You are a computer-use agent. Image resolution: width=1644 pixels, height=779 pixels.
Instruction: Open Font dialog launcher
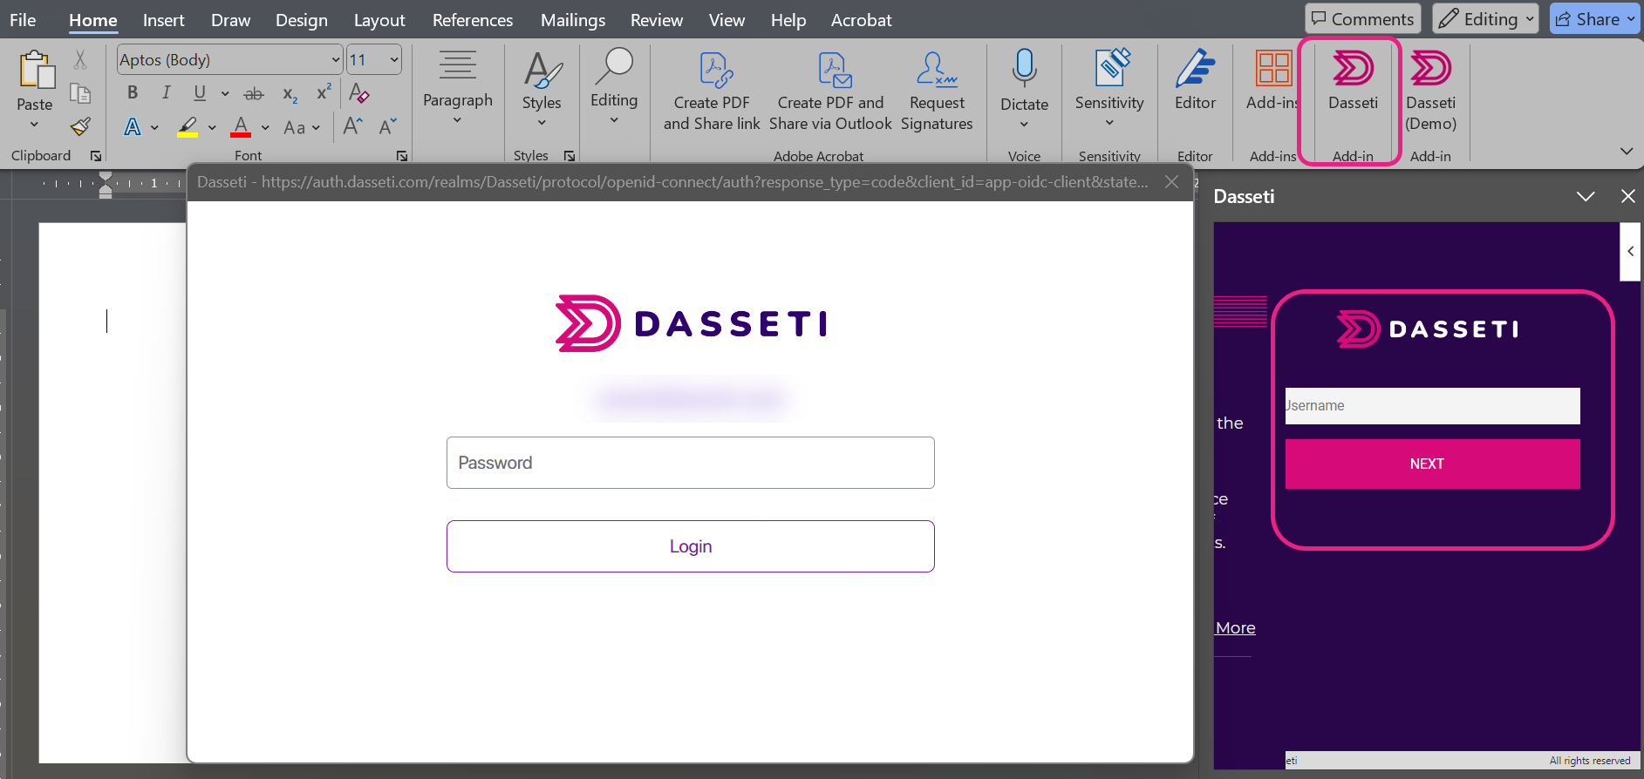coord(402,156)
